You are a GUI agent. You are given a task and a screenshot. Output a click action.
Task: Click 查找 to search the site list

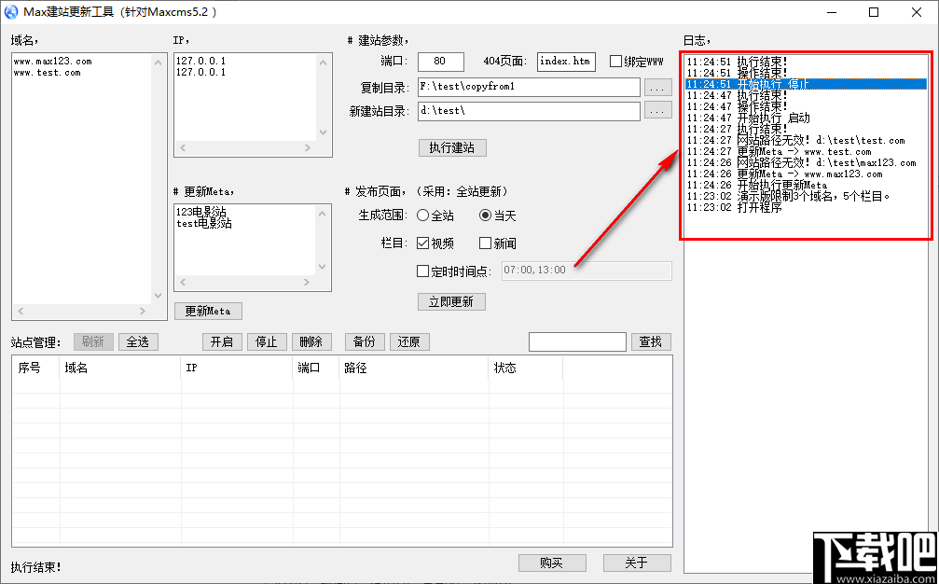pyautogui.click(x=650, y=341)
